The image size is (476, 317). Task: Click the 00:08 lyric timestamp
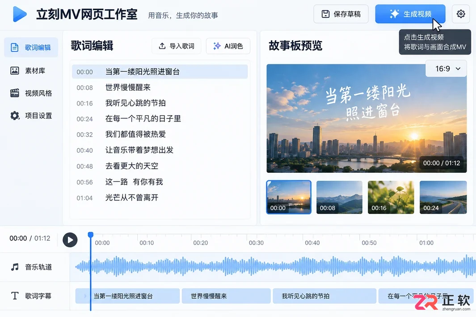pos(84,88)
